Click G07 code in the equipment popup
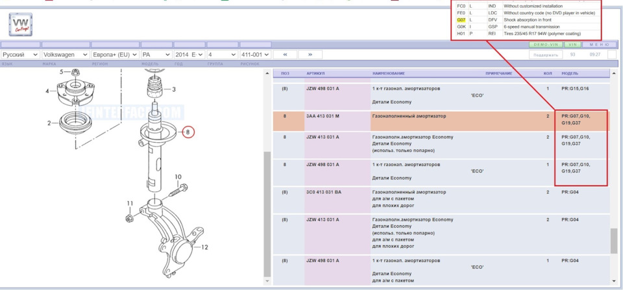 (461, 19)
